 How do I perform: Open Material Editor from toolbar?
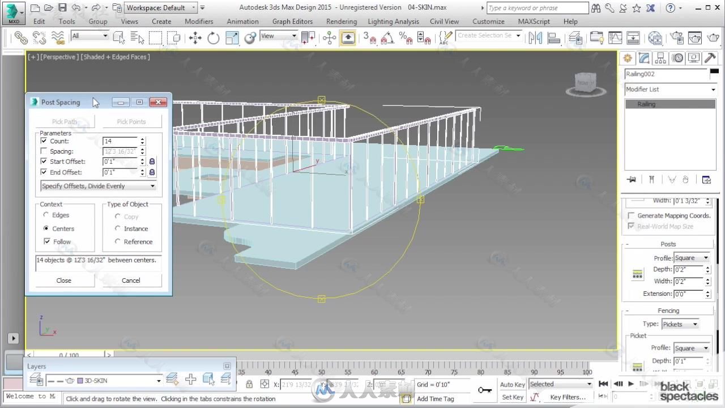click(655, 38)
